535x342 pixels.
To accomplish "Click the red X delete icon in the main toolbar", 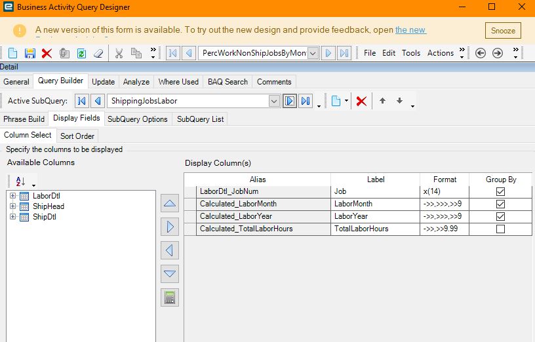I will [47, 53].
